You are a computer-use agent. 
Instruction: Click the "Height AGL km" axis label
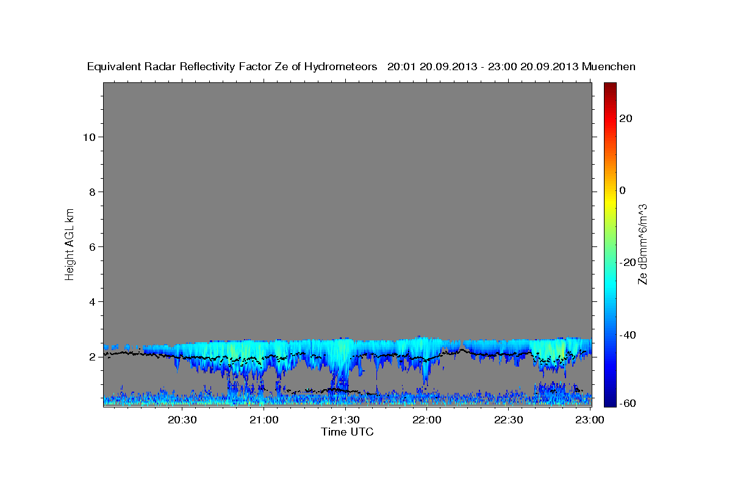pos(70,243)
